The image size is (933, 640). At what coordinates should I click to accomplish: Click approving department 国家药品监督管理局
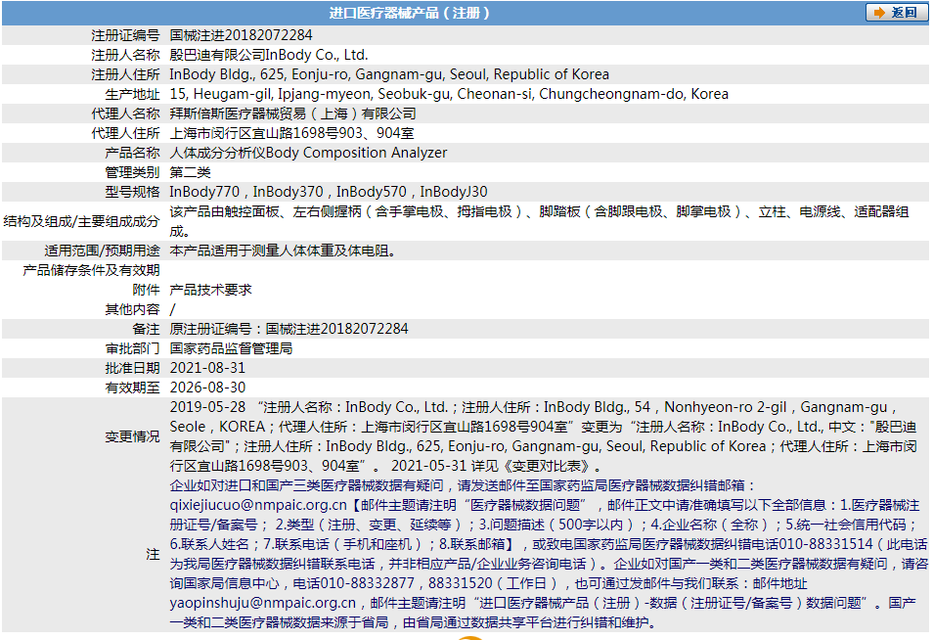click(x=231, y=348)
